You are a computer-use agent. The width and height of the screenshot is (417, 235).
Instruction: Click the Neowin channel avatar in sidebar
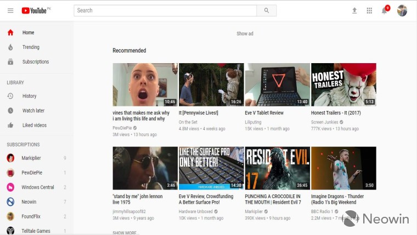(10, 202)
